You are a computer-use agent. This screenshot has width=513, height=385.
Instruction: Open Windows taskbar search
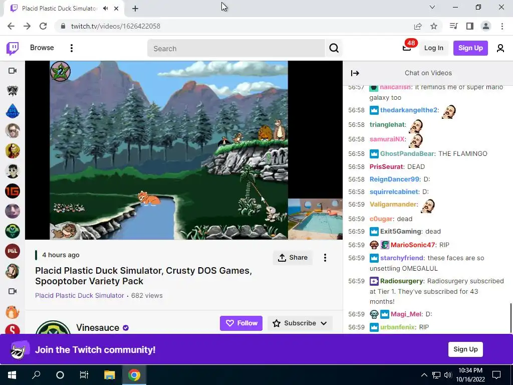point(36,375)
